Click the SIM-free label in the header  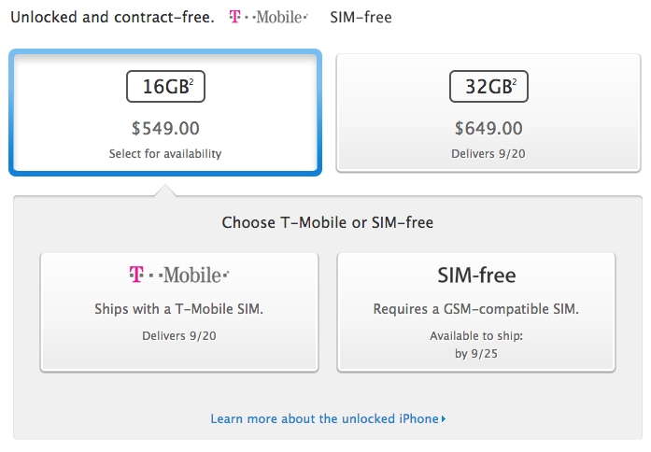361,17
